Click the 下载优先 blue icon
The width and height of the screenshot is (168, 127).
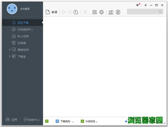pyautogui.click(x=57, y=121)
